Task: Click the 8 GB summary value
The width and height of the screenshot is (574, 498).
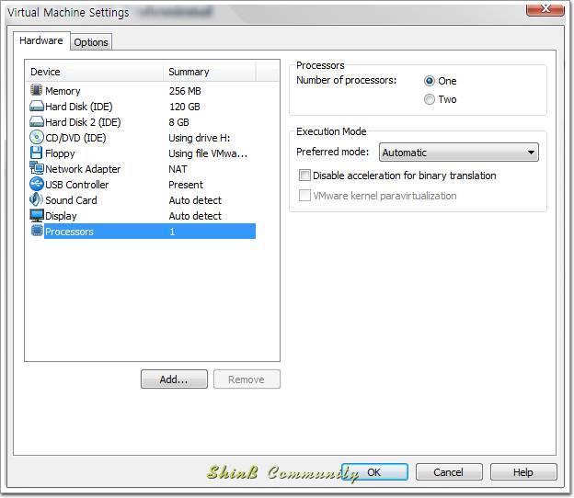Action: tap(178, 122)
